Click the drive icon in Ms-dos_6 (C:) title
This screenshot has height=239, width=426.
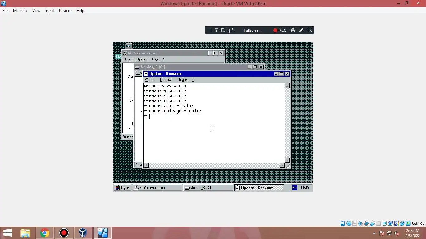[138, 67]
